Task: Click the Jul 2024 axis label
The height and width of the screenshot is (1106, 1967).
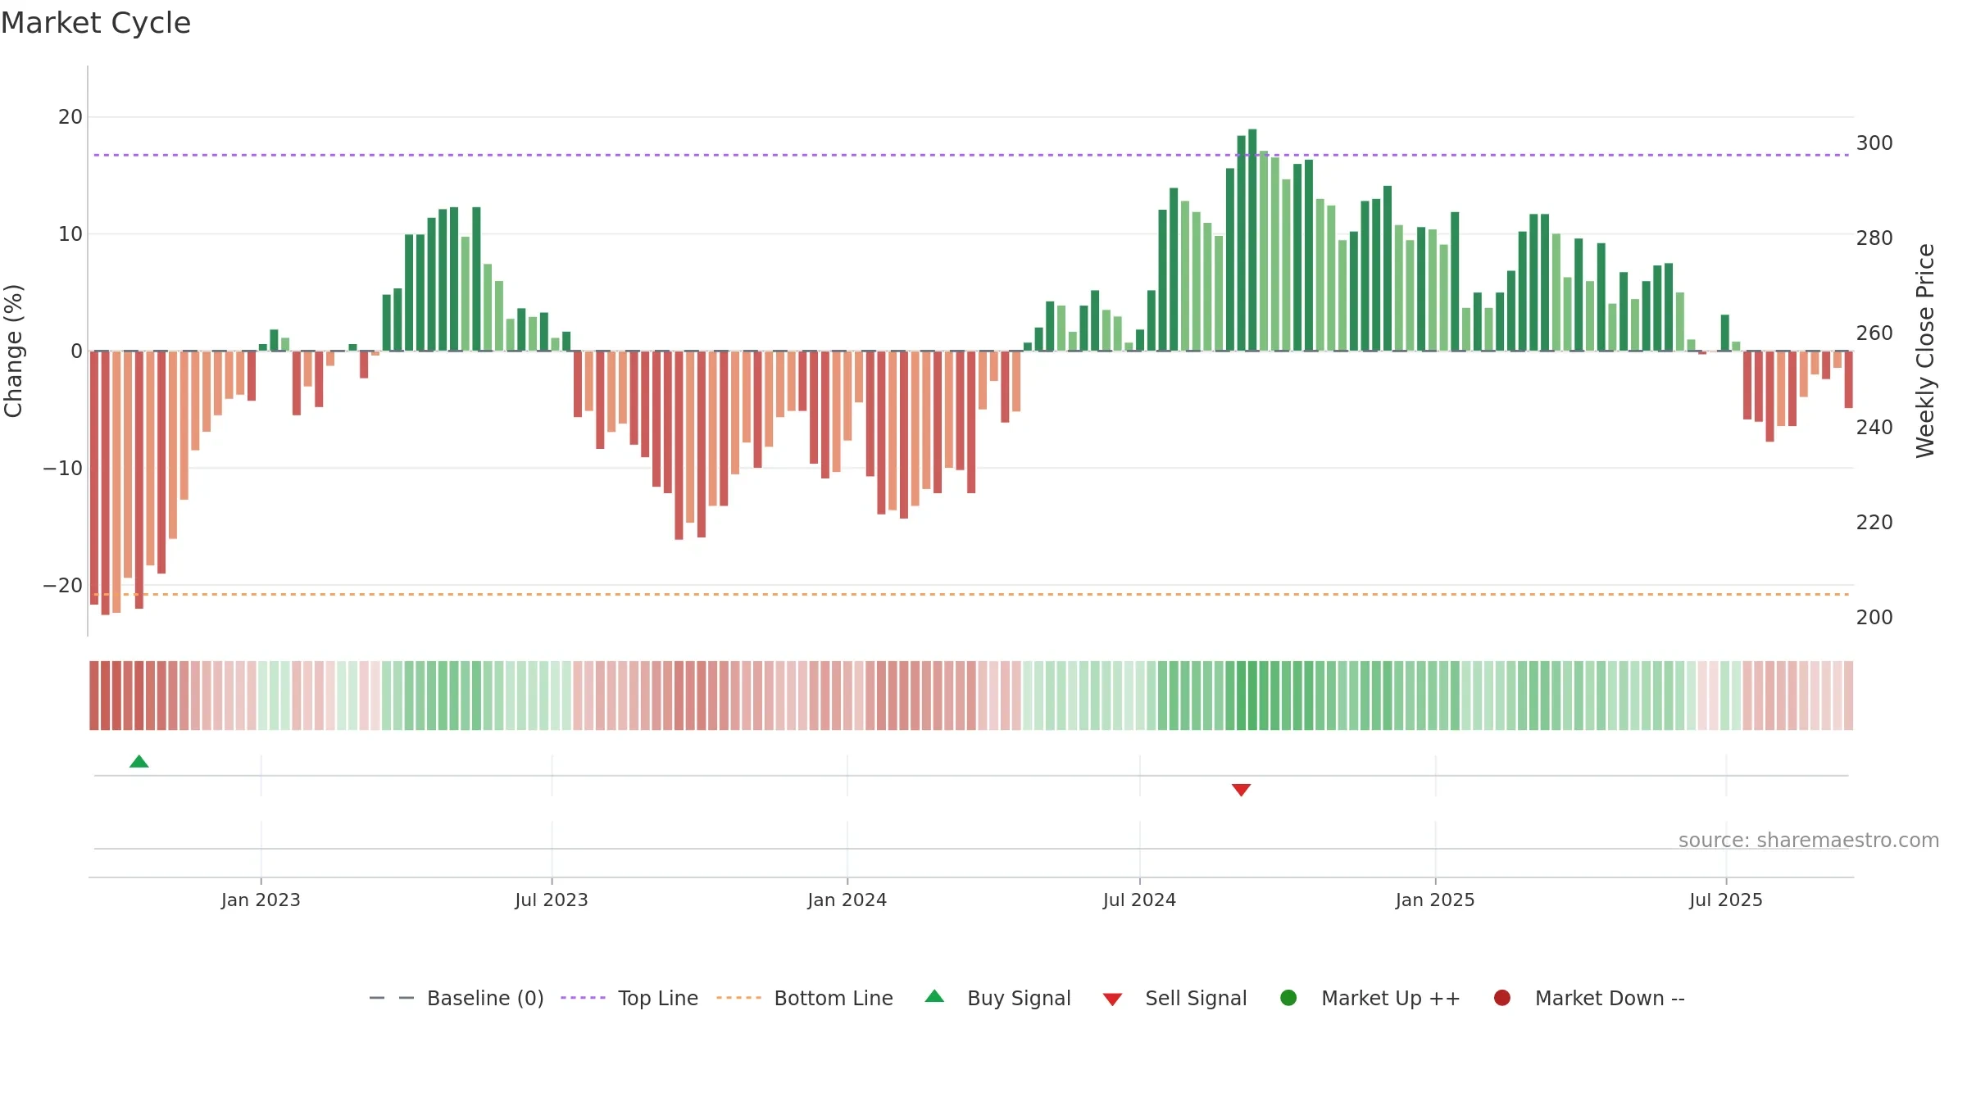Action: pos(1139,900)
